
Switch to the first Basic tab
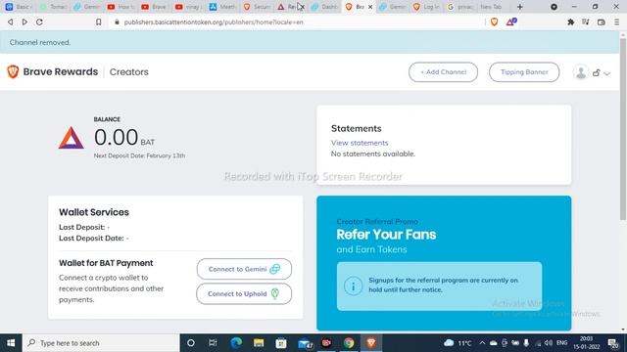(x=18, y=7)
